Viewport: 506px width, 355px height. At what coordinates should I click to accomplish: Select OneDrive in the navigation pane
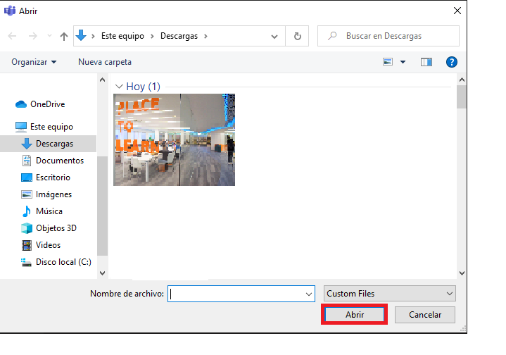[46, 104]
